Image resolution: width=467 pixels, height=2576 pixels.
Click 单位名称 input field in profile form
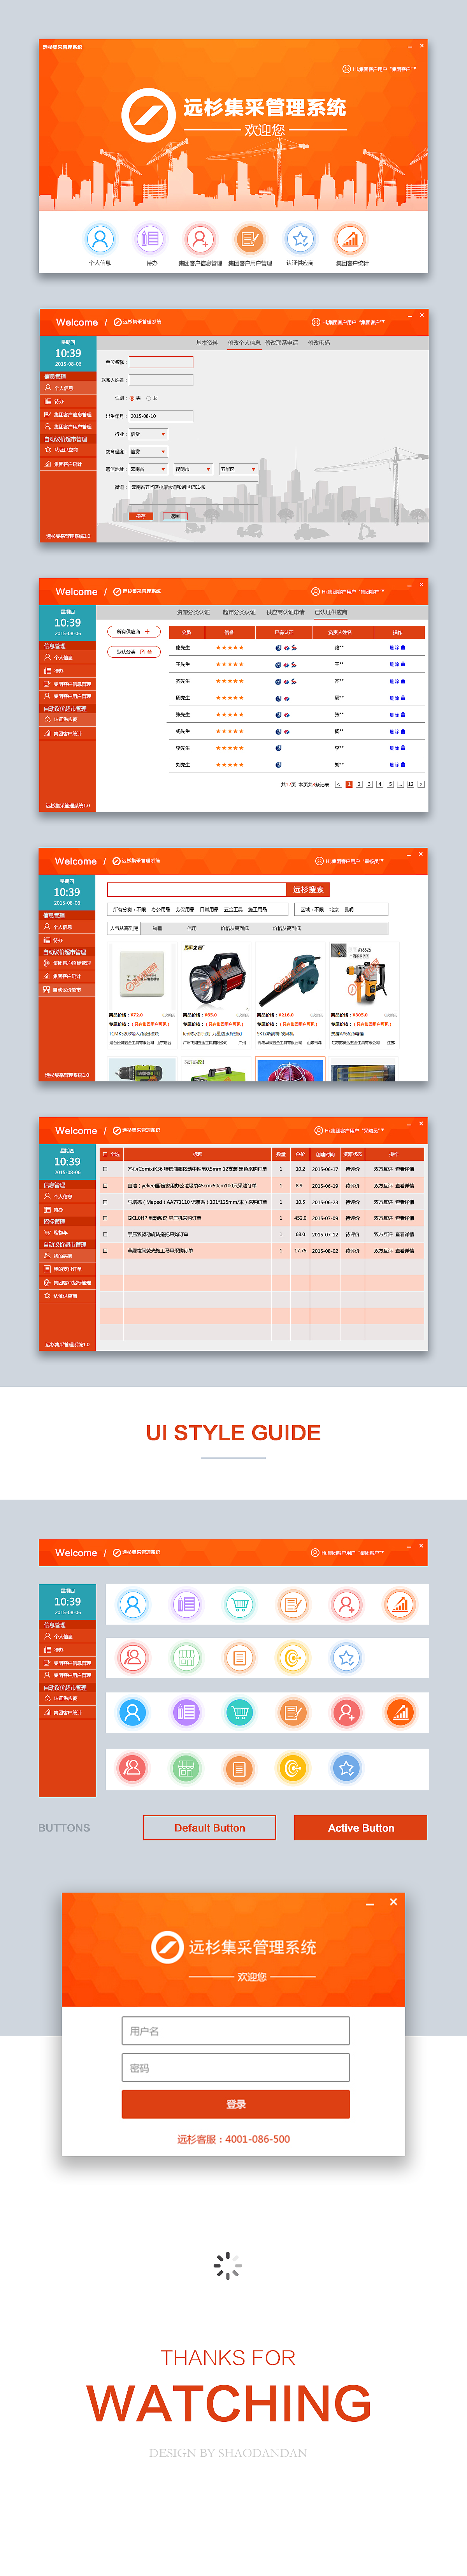(x=161, y=362)
